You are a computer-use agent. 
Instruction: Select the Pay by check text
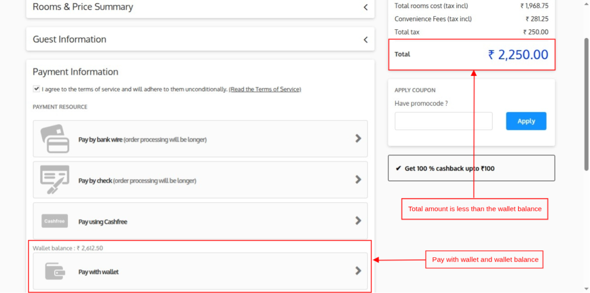click(x=95, y=180)
